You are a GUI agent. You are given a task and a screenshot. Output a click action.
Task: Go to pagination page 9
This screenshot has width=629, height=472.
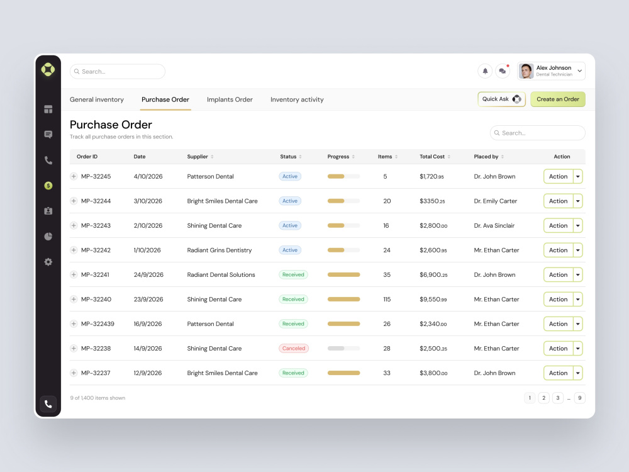(x=580, y=398)
